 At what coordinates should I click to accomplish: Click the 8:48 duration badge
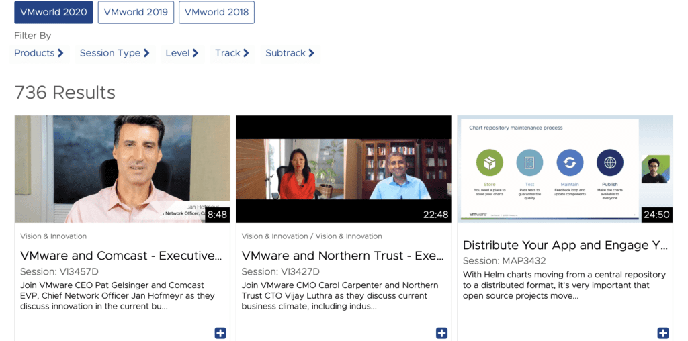coord(217,215)
